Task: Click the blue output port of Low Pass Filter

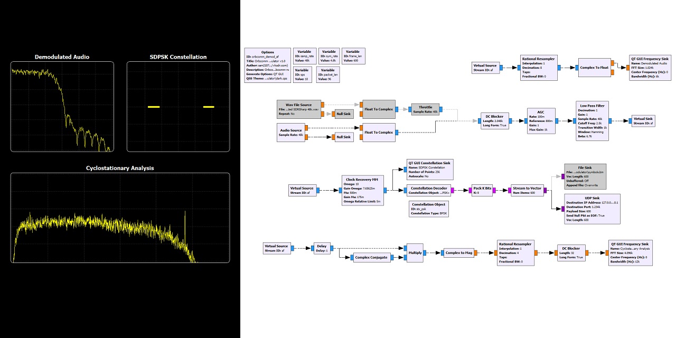Action: (x=612, y=121)
